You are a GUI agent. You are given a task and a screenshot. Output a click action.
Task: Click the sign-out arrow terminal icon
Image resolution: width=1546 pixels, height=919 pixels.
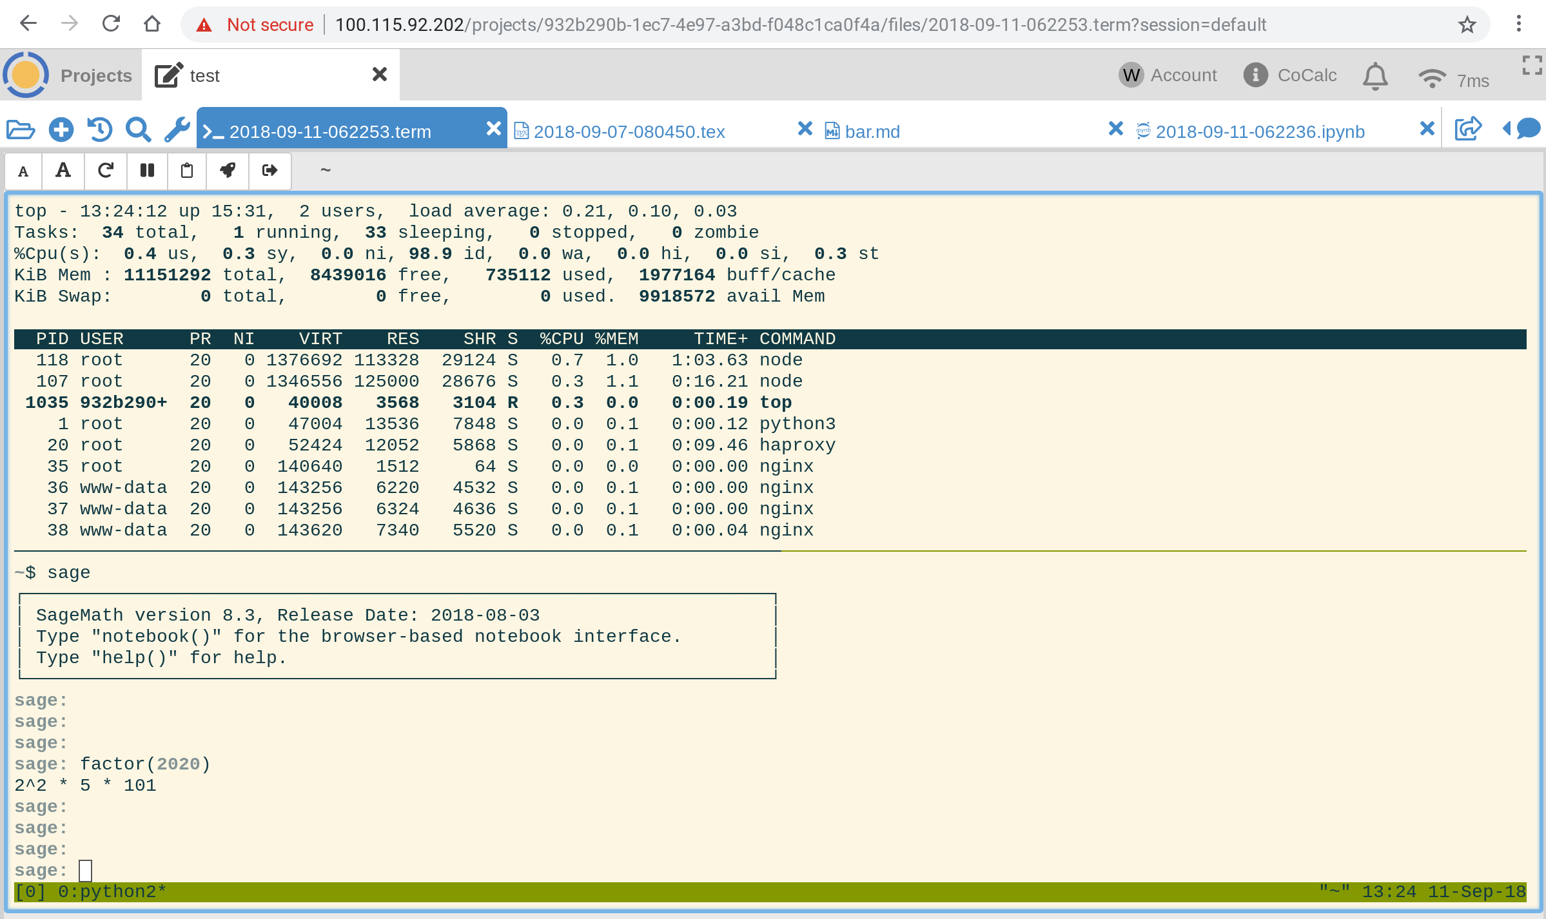pos(269,171)
